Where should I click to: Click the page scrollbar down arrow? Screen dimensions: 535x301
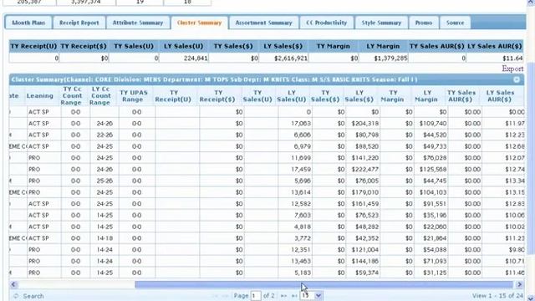point(531,298)
